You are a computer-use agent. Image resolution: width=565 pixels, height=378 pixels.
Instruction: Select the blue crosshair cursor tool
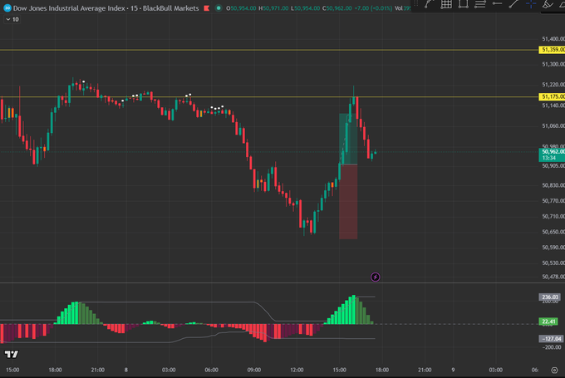click(531, 4)
